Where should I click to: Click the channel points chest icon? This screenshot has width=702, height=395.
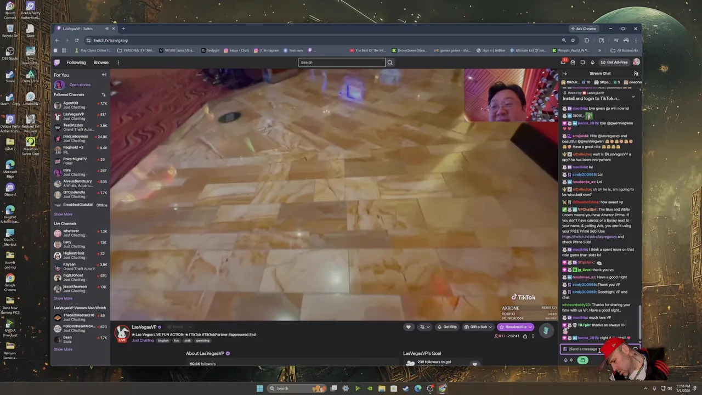(582, 360)
